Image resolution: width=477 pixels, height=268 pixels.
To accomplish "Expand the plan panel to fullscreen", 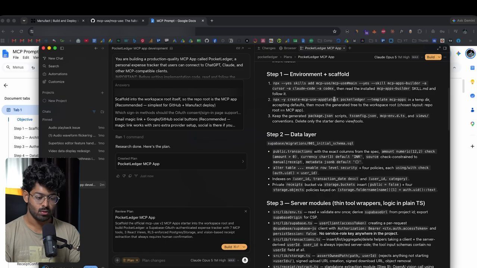I will click(439, 48).
